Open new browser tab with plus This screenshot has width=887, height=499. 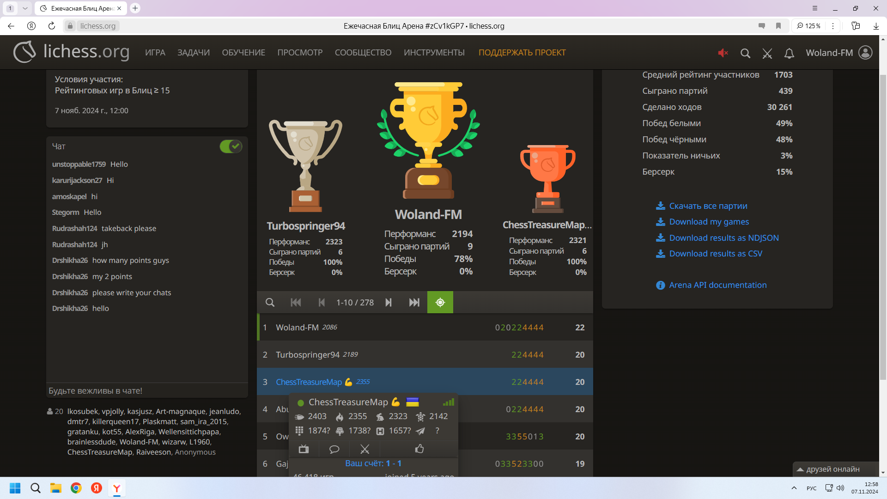[135, 8]
